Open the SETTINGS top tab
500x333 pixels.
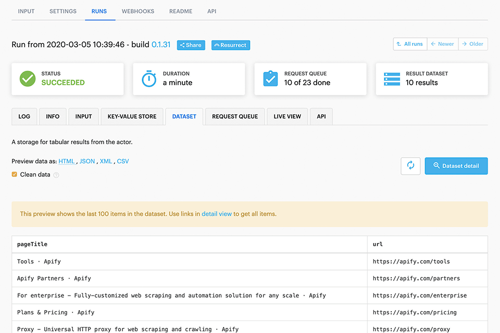coord(63,11)
